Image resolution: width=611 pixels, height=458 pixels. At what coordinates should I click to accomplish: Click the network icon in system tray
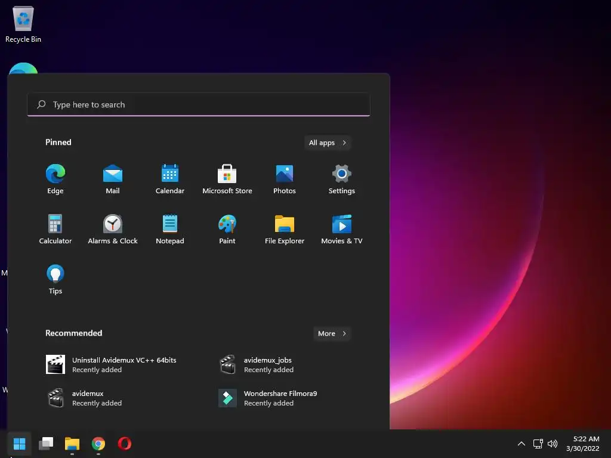click(538, 444)
